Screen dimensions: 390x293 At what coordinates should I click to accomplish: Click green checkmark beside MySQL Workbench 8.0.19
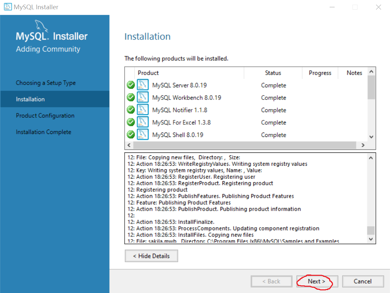click(x=131, y=97)
